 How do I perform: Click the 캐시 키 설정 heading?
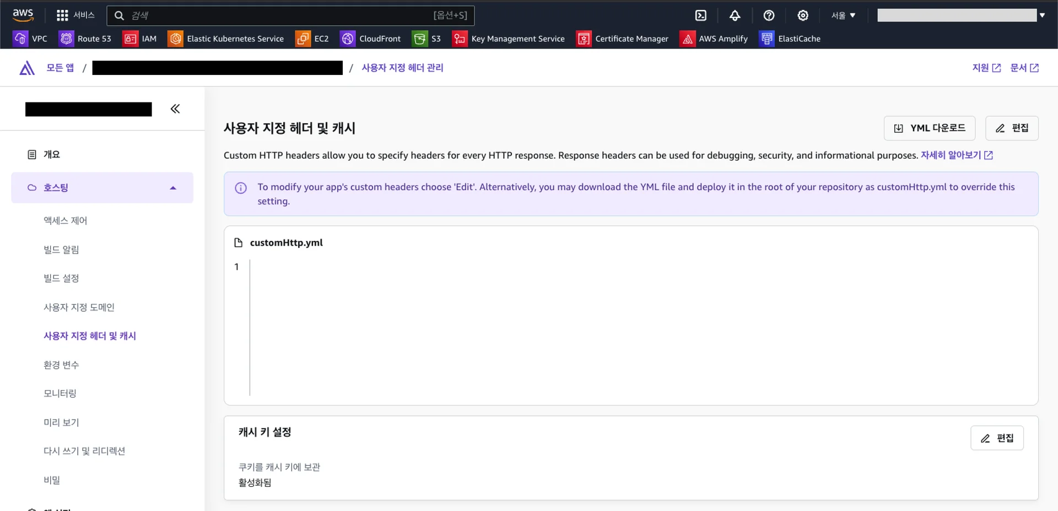[x=264, y=432]
